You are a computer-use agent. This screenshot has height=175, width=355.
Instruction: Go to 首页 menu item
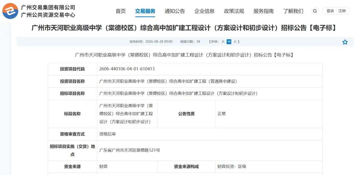(x=120, y=11)
